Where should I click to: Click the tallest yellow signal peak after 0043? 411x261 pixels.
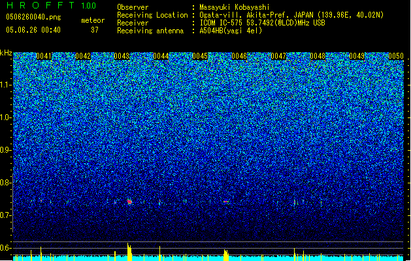point(129,252)
